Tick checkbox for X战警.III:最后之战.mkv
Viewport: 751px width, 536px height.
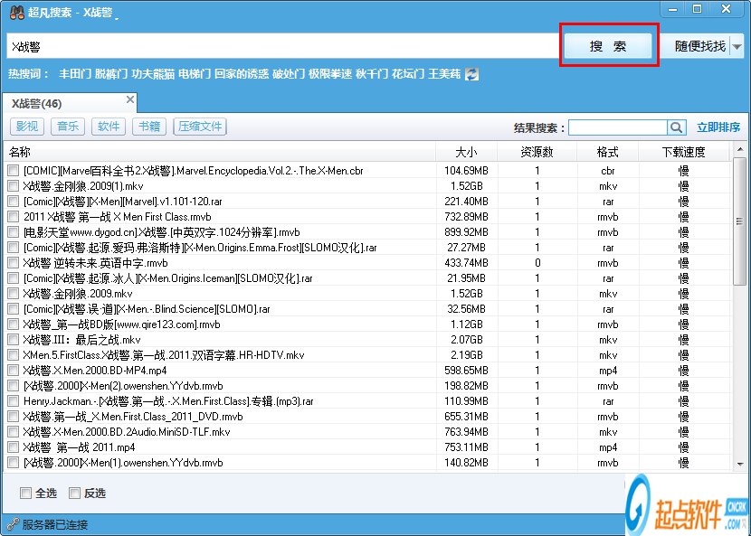pos(14,340)
